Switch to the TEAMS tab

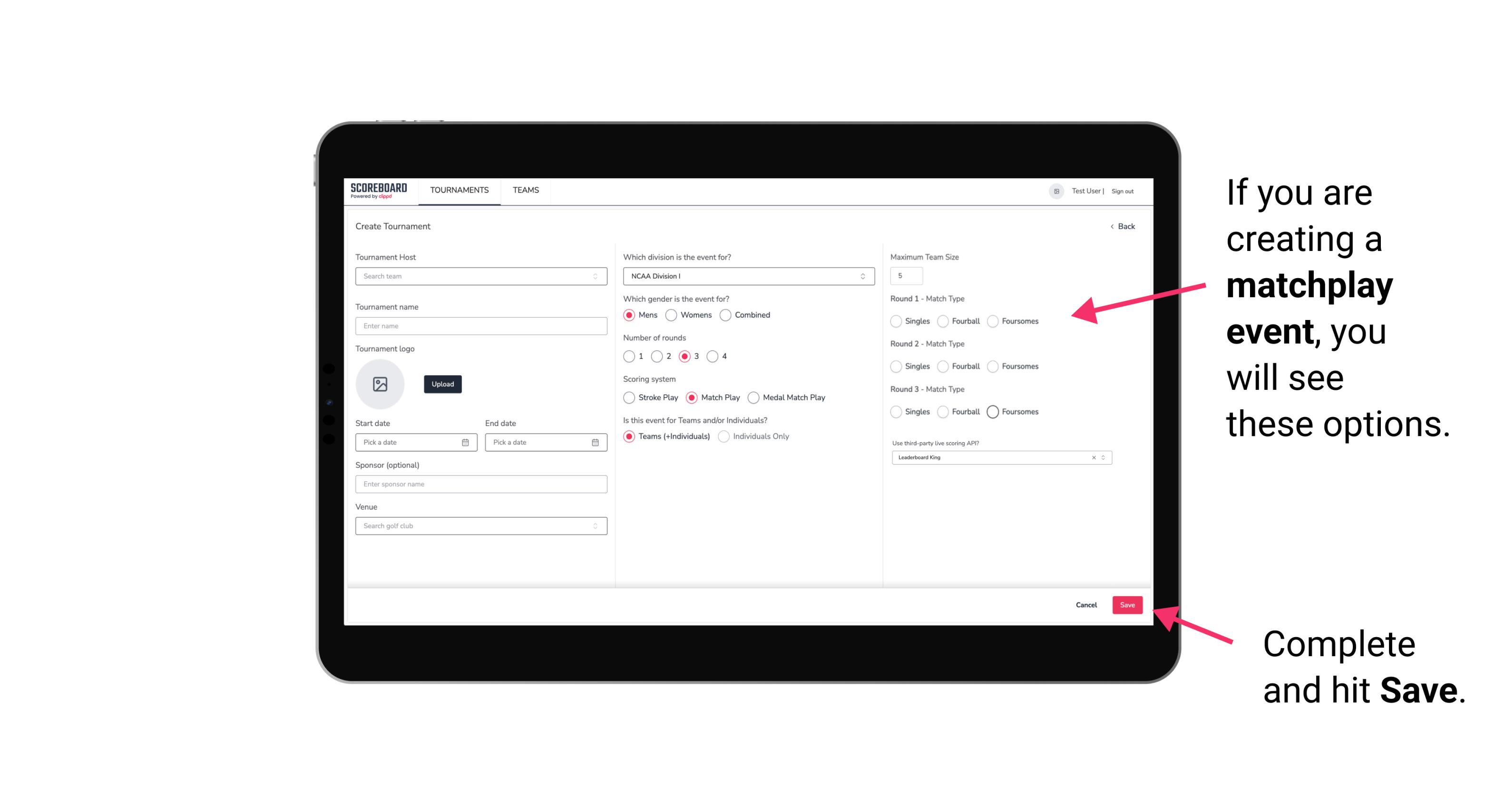point(525,190)
